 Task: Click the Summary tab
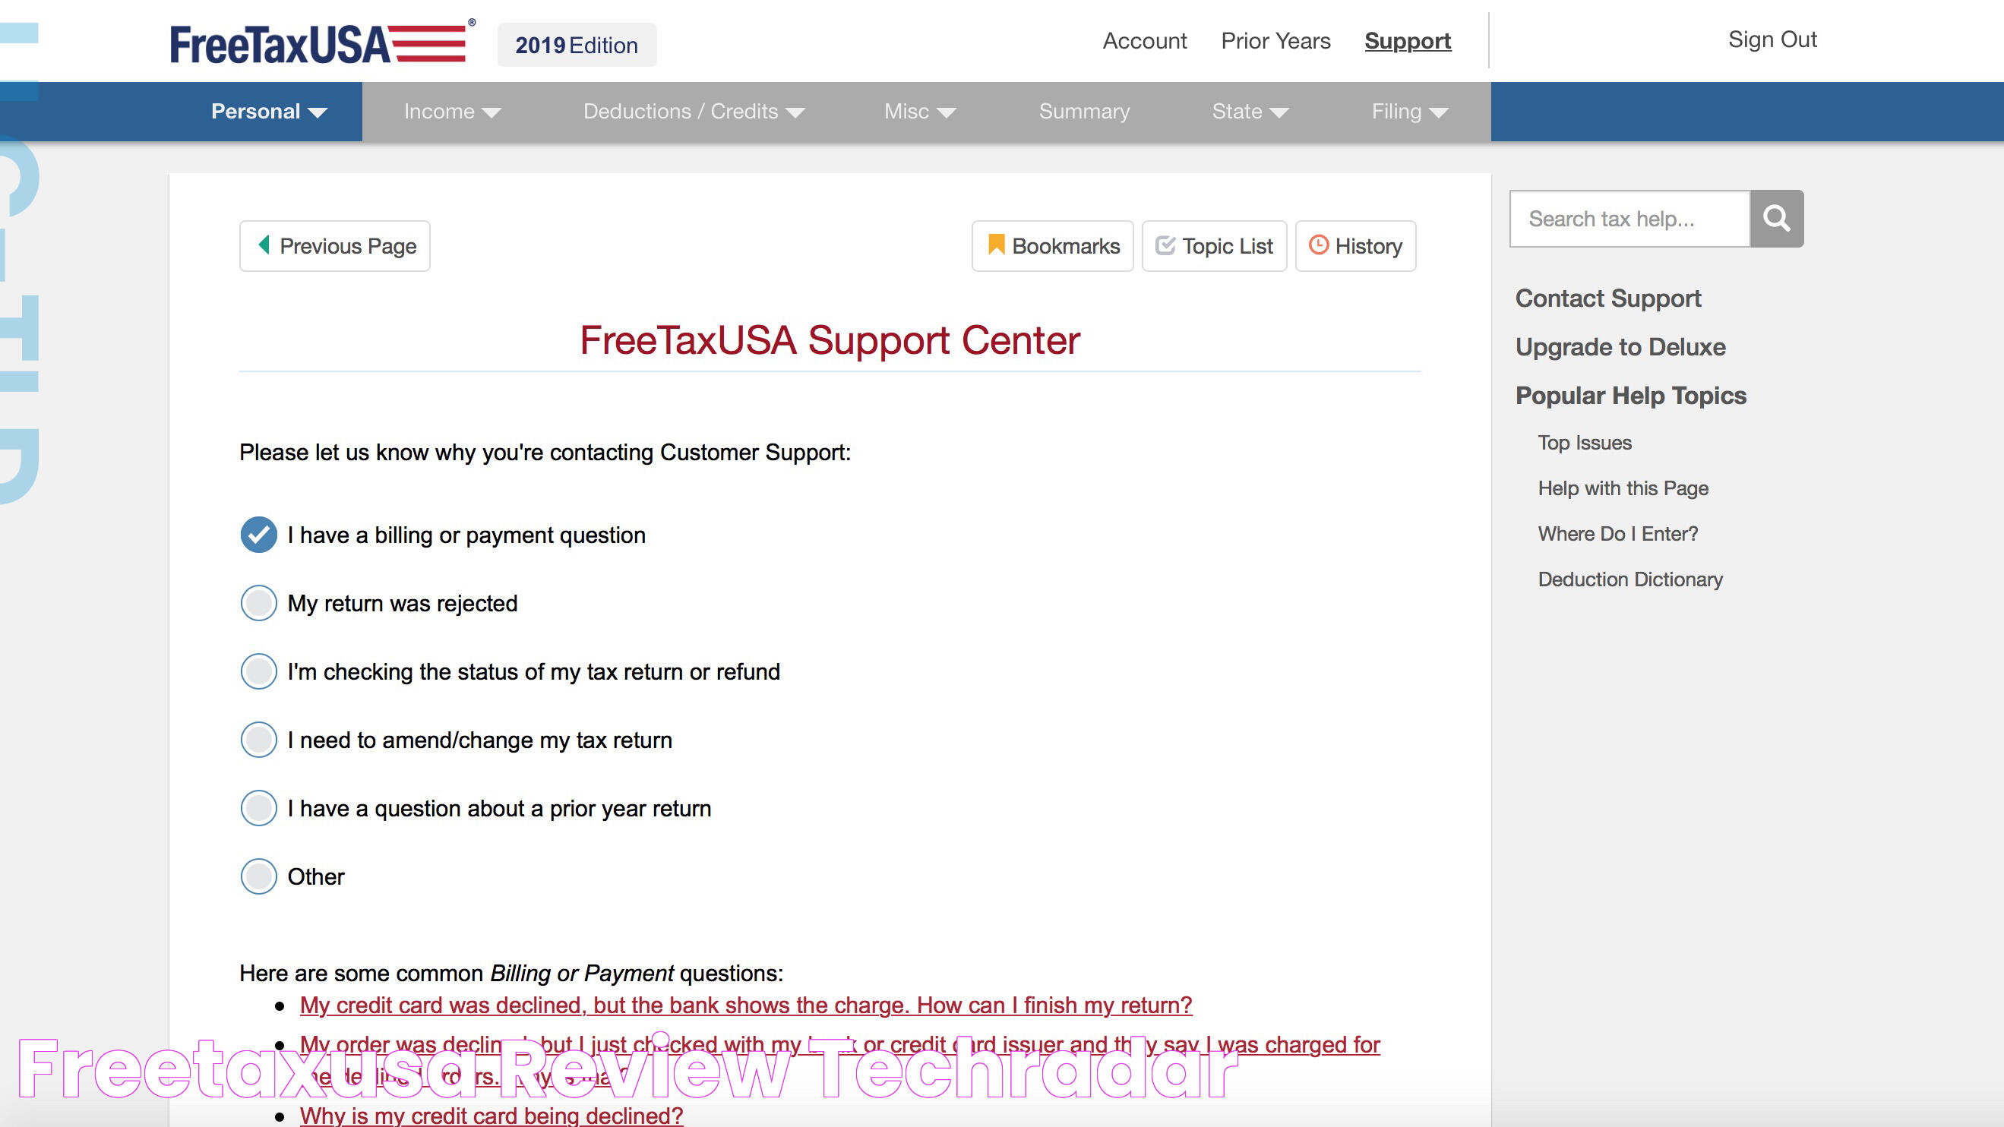1083,110
